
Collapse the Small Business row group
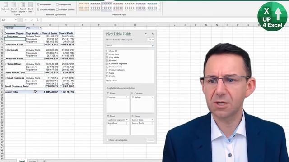pyautogui.click(x=5, y=78)
